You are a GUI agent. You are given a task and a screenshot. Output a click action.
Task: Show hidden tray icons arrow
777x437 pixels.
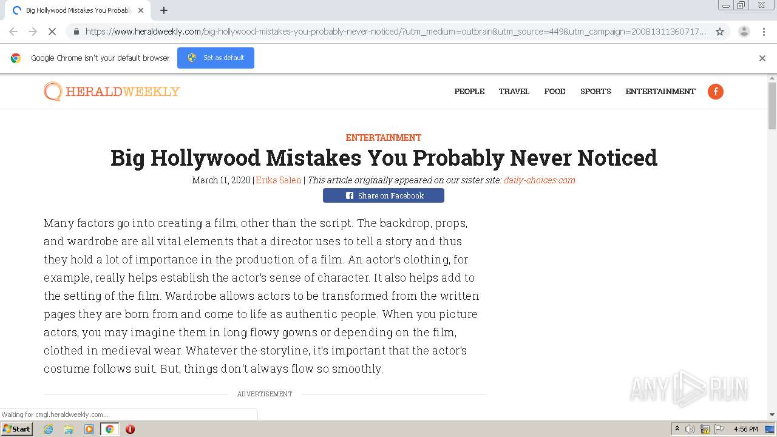point(677,429)
